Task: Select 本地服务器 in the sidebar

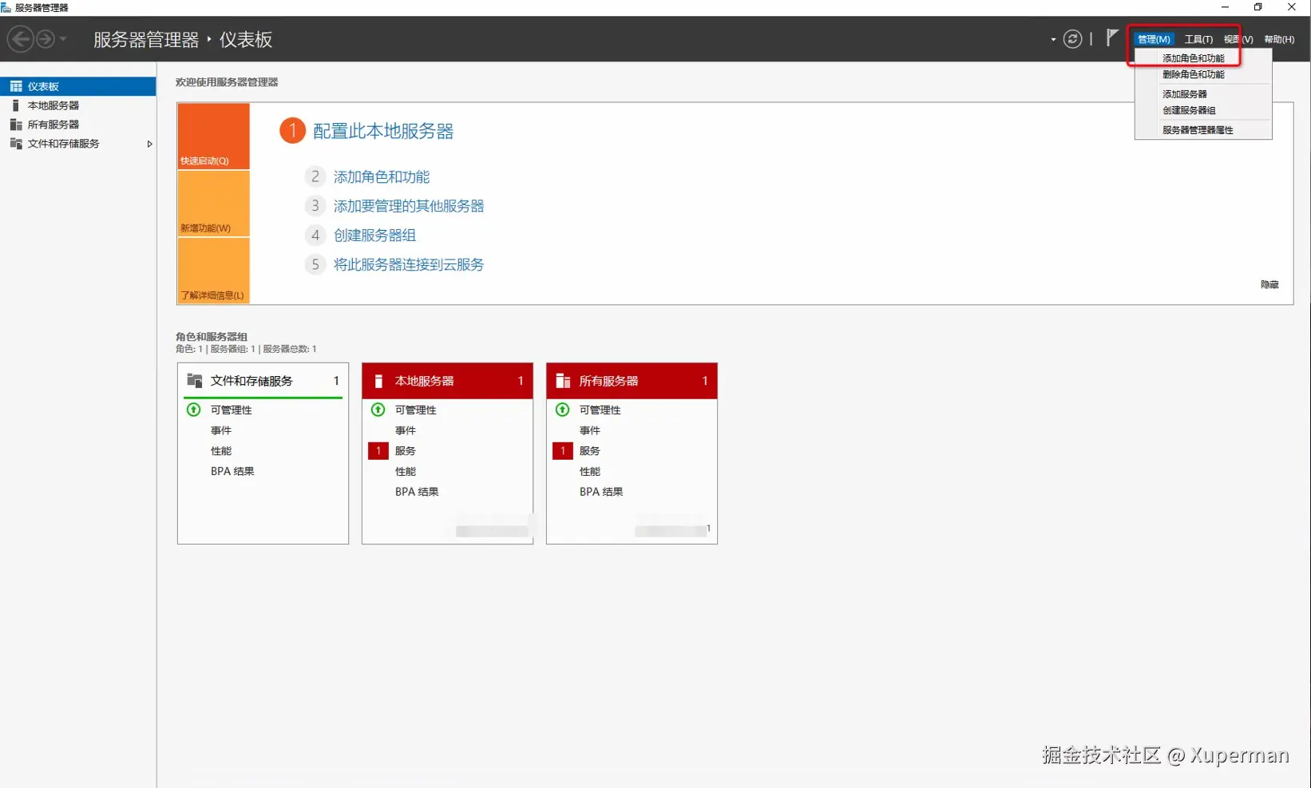Action: 77,105
